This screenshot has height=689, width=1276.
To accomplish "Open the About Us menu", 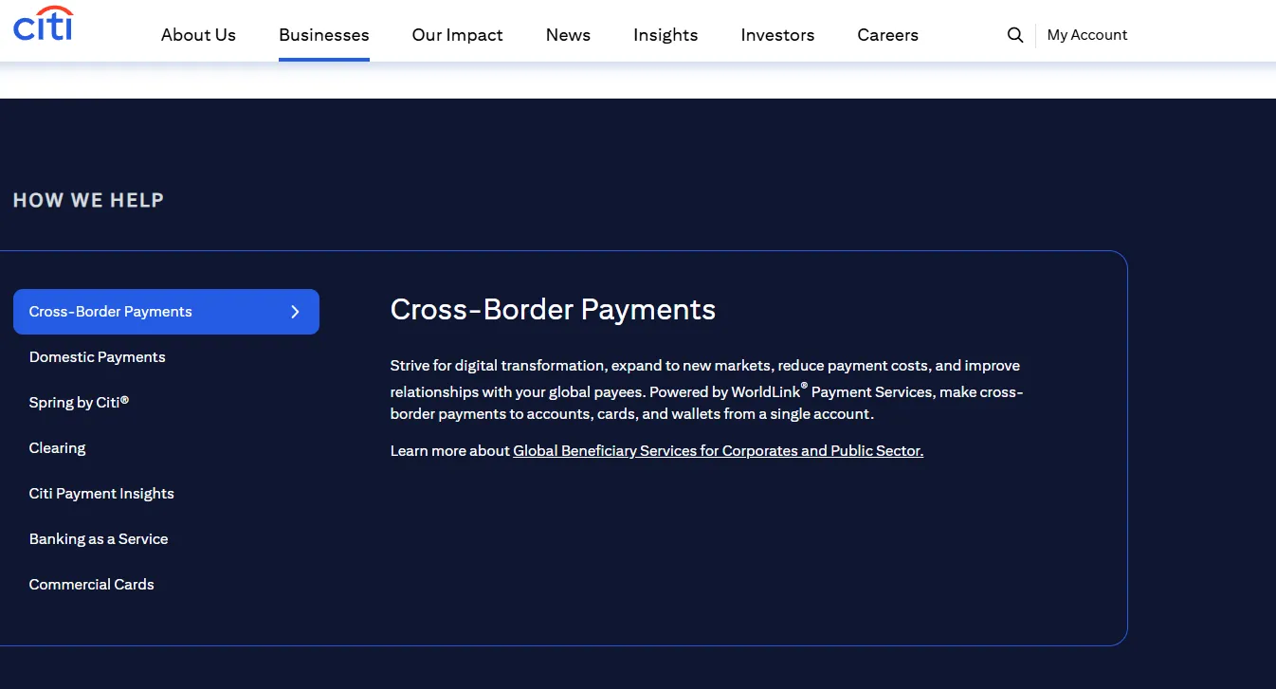I will coord(198,35).
